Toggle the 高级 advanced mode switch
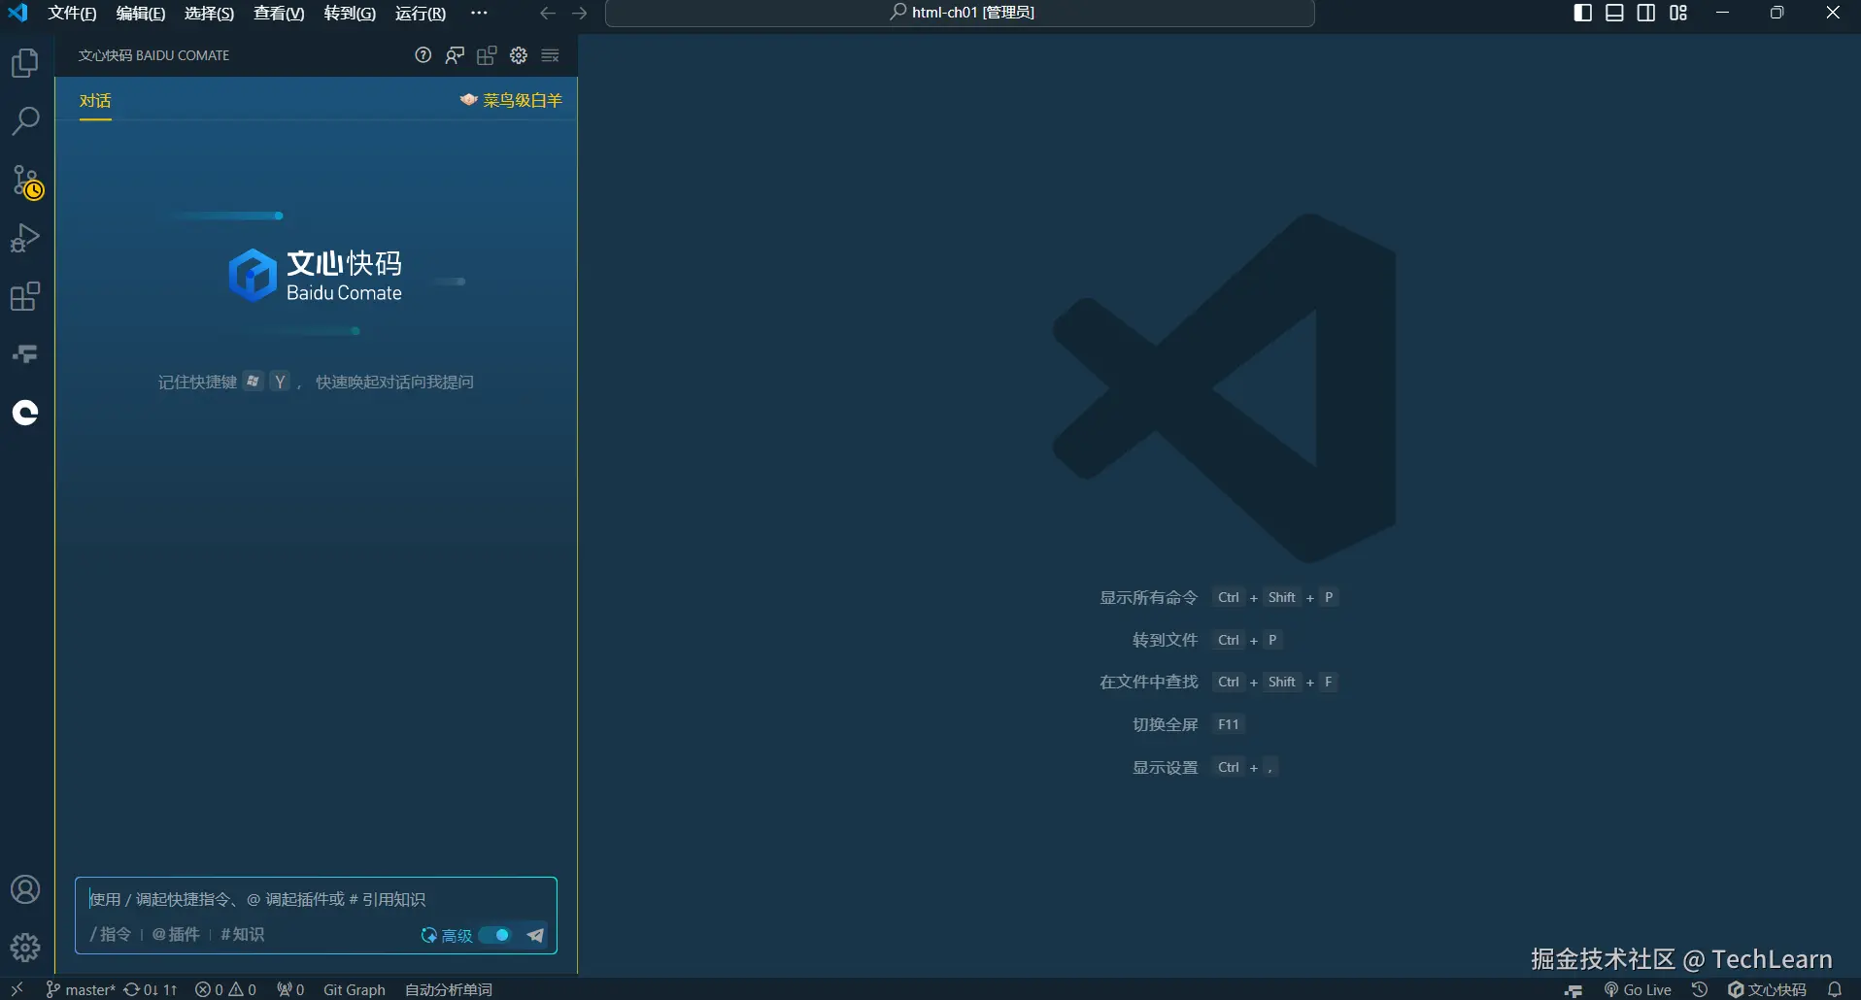 tap(496, 935)
